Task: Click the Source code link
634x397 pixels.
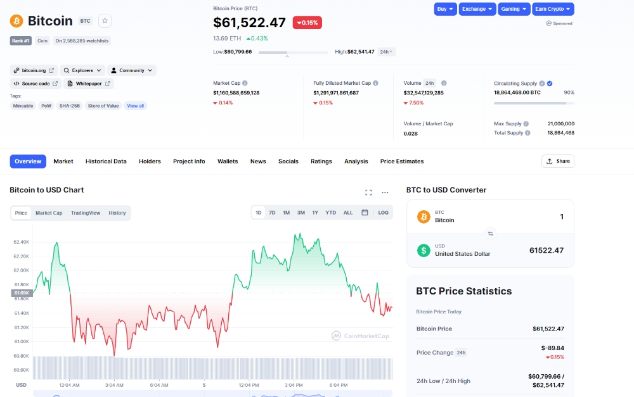Action: (x=36, y=84)
